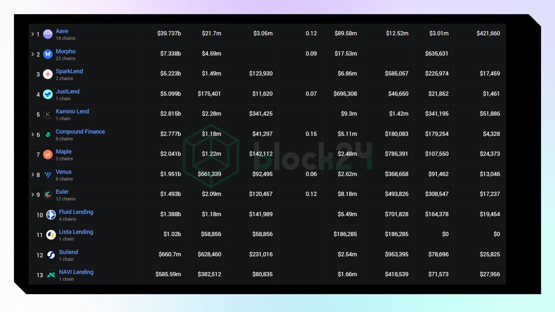Click the $421,660 cell in Aave row
The image size is (555, 312).
coord(488,34)
